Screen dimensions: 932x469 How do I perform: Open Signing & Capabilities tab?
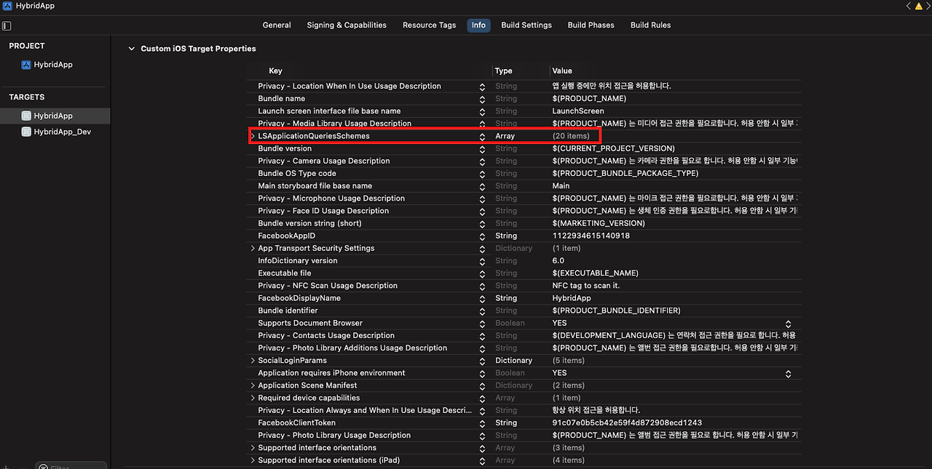coord(346,25)
